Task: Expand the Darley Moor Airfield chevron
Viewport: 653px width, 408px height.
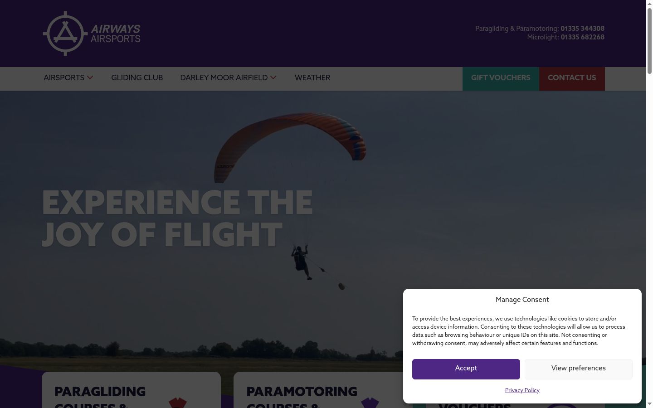Action: click(x=273, y=78)
